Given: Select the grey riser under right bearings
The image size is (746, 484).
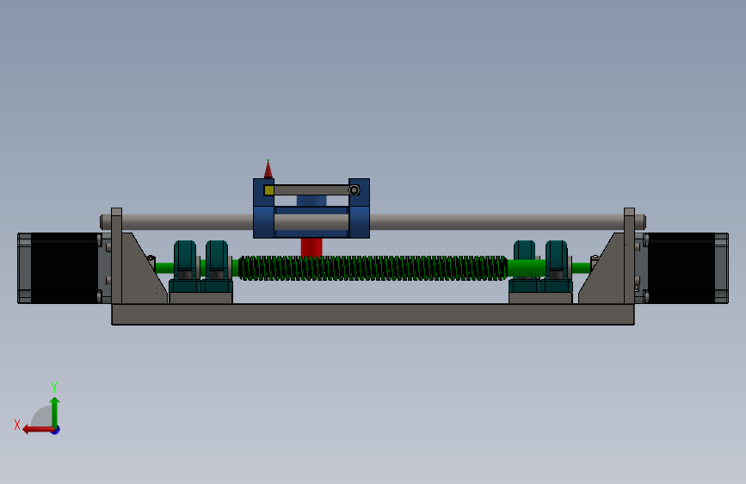Looking at the screenshot, I should (x=540, y=298).
